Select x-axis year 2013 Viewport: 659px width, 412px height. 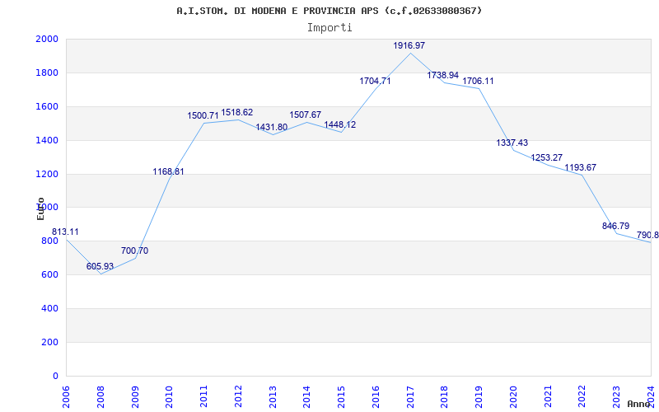(273, 397)
